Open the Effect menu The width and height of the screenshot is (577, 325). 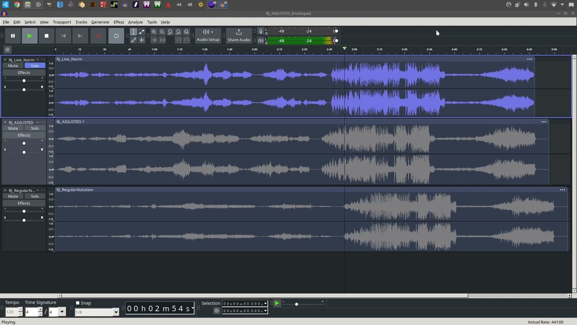pos(119,22)
